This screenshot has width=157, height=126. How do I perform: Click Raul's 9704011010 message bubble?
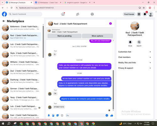coord(59,107)
